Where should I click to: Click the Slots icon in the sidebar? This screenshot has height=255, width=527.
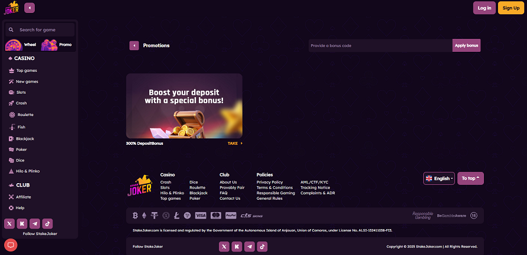pos(11,92)
